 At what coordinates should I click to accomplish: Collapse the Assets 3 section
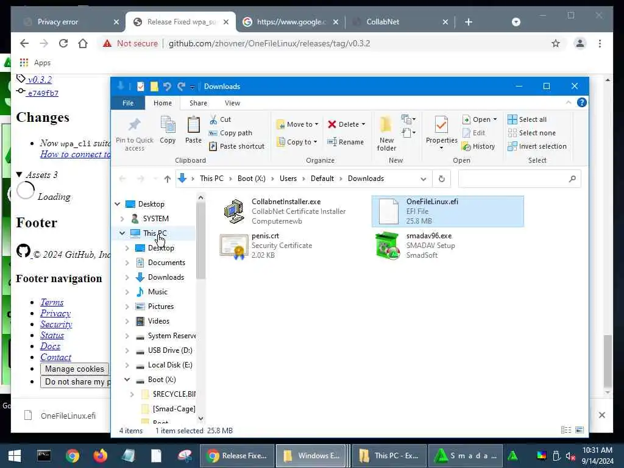[x=19, y=175]
